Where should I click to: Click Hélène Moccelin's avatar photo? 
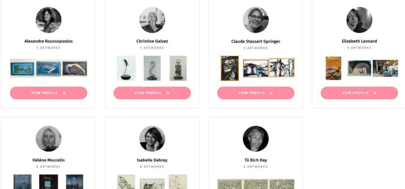pos(49,139)
